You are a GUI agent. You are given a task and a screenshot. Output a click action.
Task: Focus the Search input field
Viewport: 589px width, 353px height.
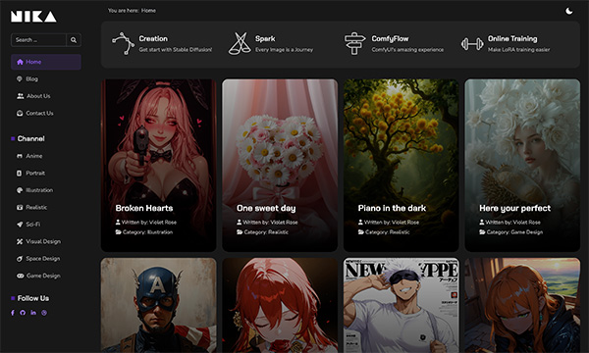pos(38,40)
